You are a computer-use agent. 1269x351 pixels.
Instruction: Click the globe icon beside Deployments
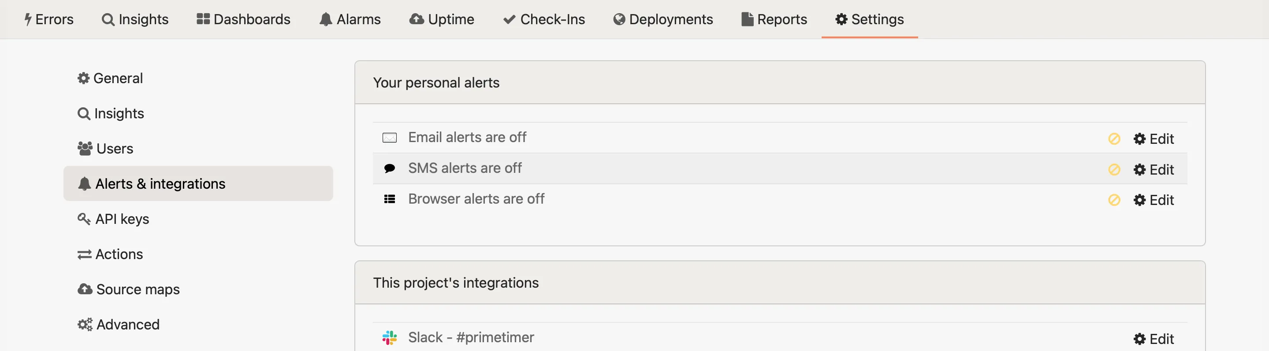click(x=619, y=19)
